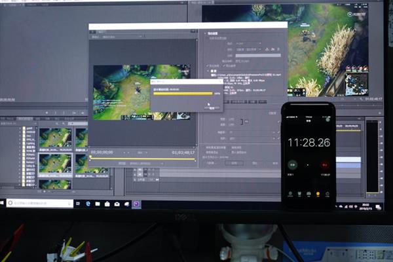Click the Windows Start button
The width and height of the screenshot is (393, 262).
tap(1, 202)
